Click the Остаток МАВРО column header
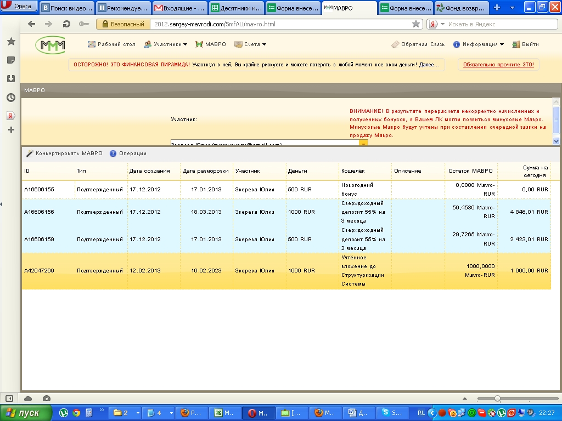This screenshot has width=562, height=421. [x=470, y=171]
